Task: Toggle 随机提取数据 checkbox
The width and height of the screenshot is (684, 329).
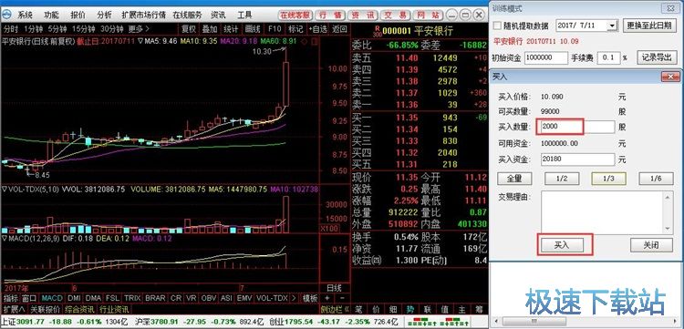Action: point(496,26)
